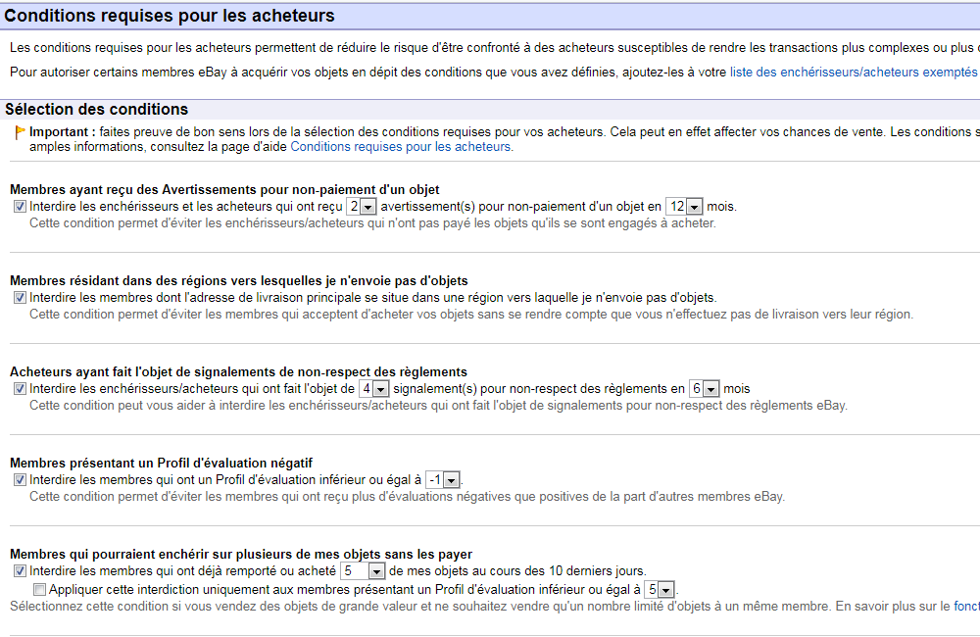
Task: Click 'Sélection des conditions' section heading
Action: (x=96, y=110)
